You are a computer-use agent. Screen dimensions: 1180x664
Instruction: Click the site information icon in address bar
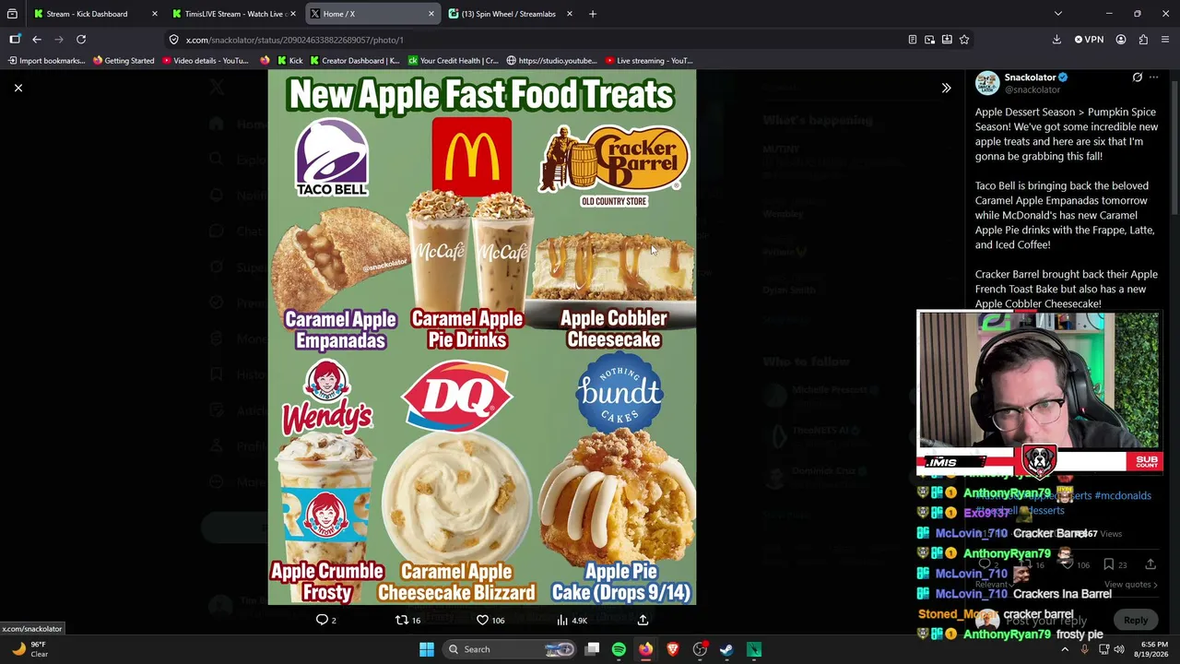tap(173, 40)
